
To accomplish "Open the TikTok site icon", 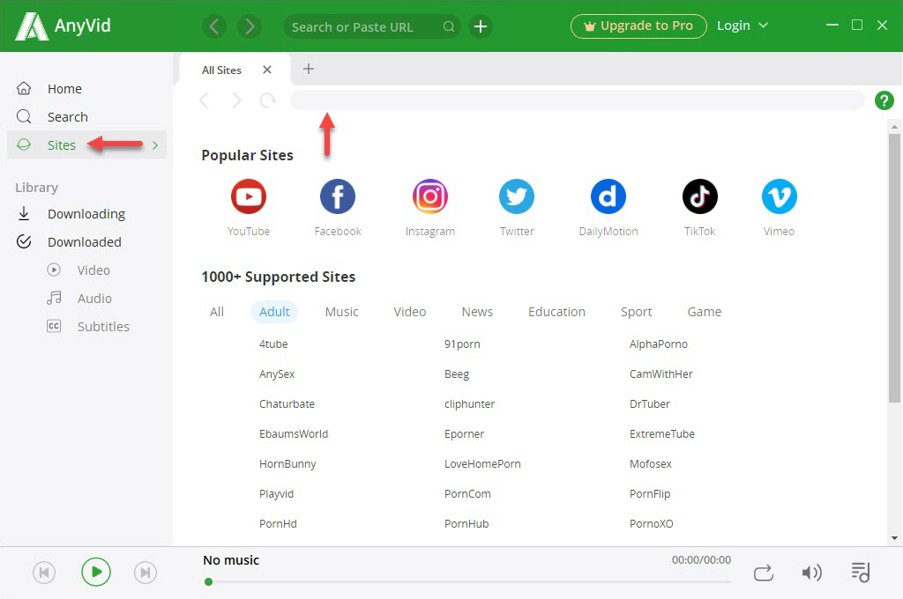I will pos(699,196).
